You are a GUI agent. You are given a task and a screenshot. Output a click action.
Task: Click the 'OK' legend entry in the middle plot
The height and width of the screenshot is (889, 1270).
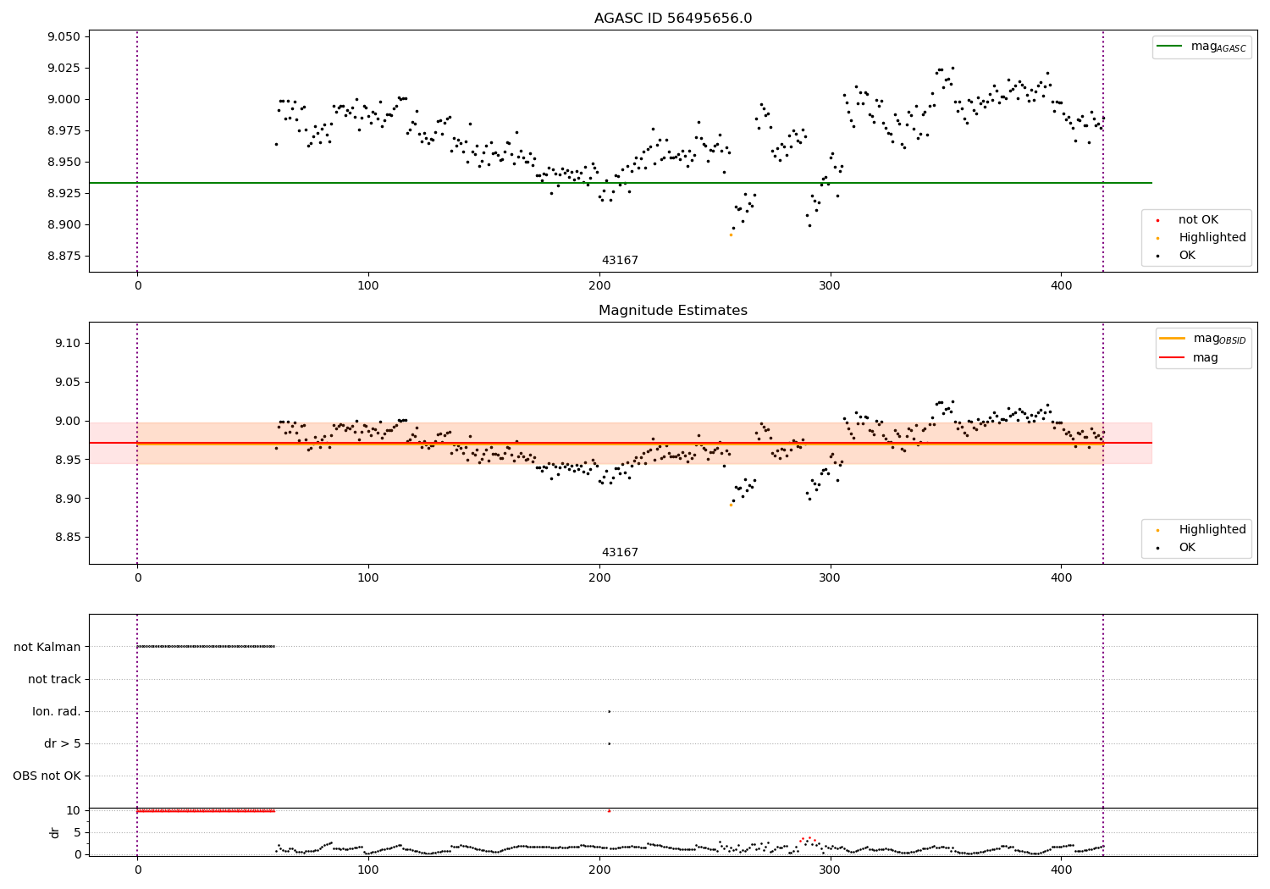point(1187,548)
